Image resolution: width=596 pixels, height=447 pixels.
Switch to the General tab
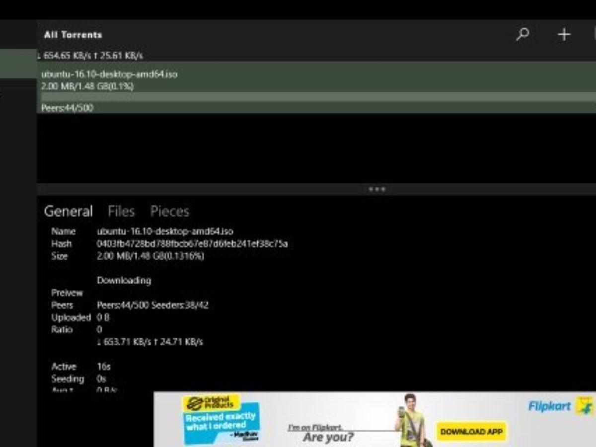(x=68, y=211)
